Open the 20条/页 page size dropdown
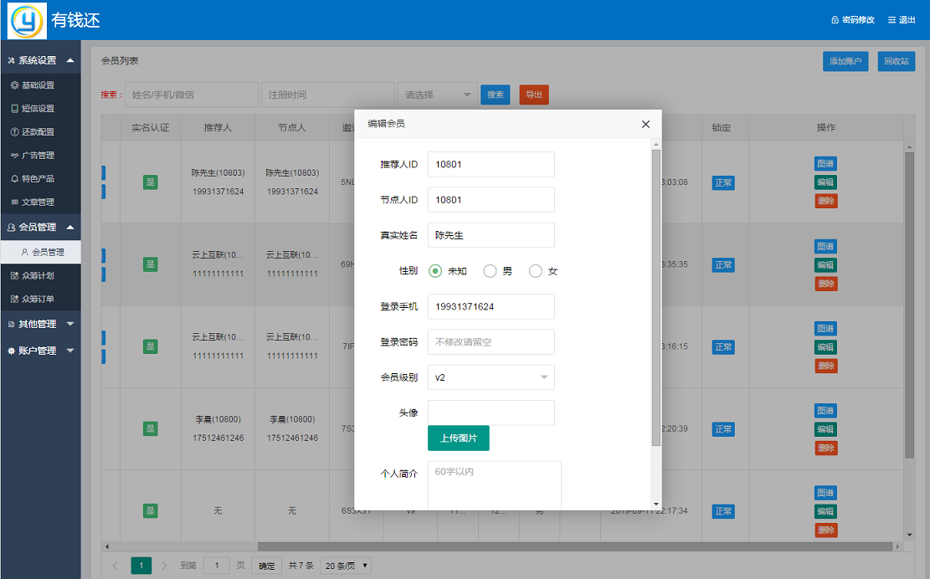 point(345,565)
